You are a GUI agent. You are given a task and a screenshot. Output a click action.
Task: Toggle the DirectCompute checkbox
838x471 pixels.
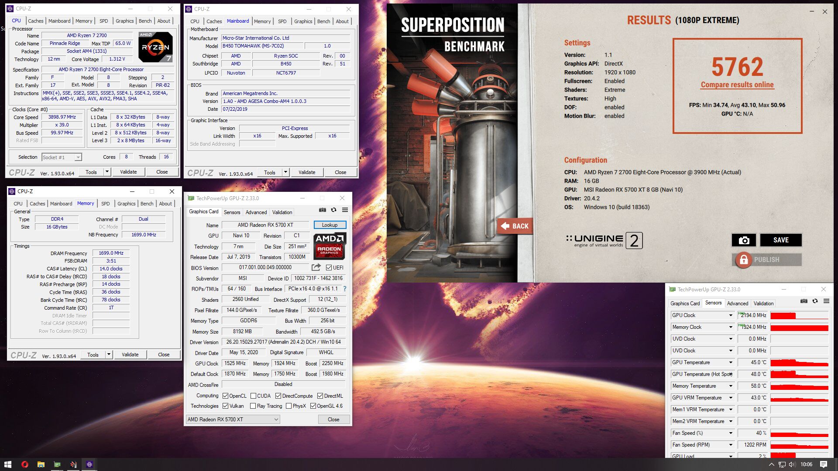point(278,396)
